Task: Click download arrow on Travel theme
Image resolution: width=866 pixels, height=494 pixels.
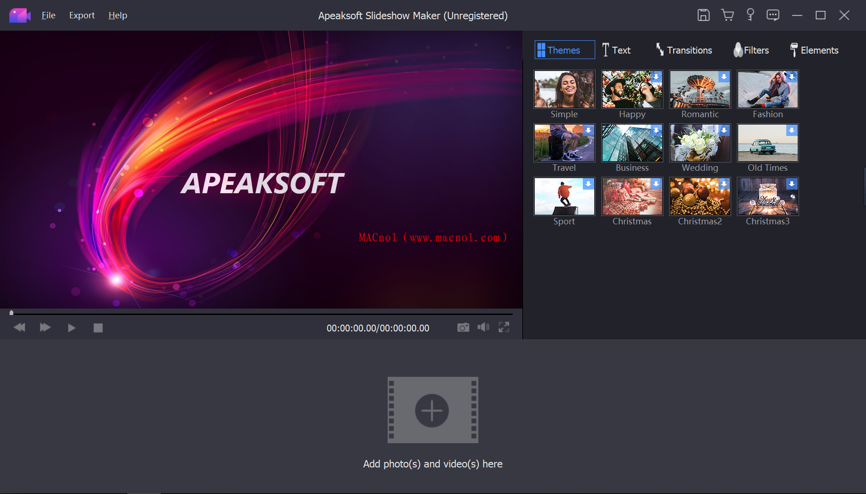Action: click(x=588, y=130)
